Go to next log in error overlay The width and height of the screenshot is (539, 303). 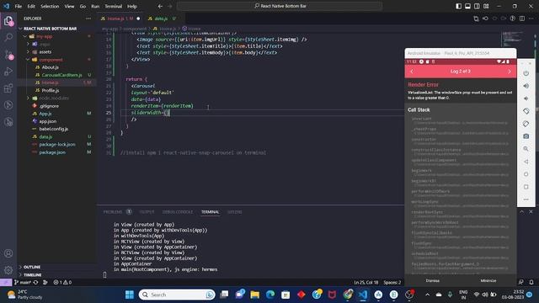pos(510,72)
